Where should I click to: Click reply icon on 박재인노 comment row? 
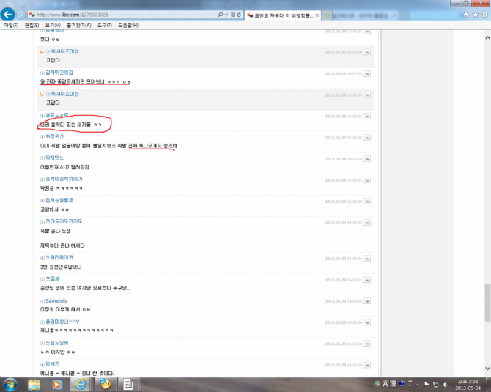(x=367, y=159)
